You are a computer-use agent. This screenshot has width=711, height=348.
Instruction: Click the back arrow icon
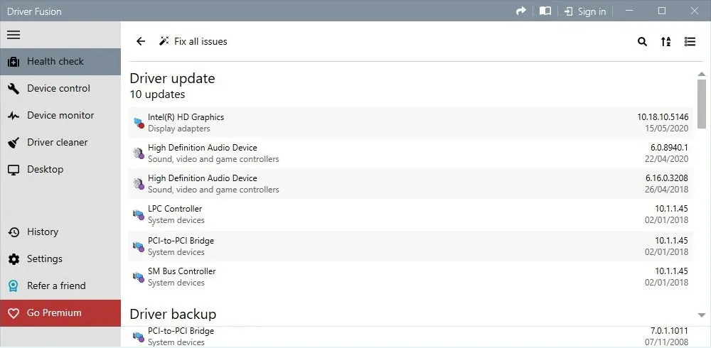pos(141,42)
